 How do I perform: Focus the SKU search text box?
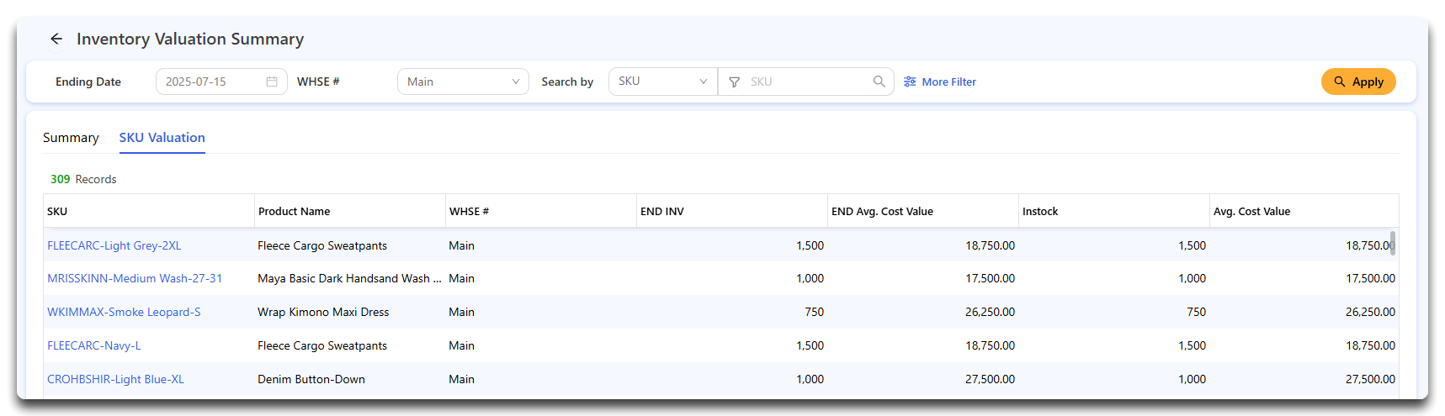click(808, 82)
